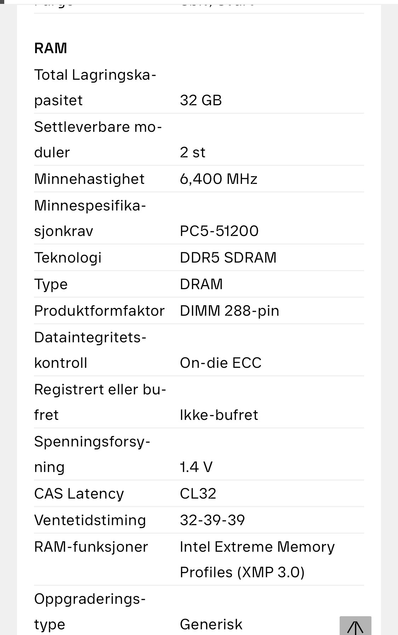The image size is (398, 635).
Task: Click the 32-39-39 timing value
Action: click(212, 520)
